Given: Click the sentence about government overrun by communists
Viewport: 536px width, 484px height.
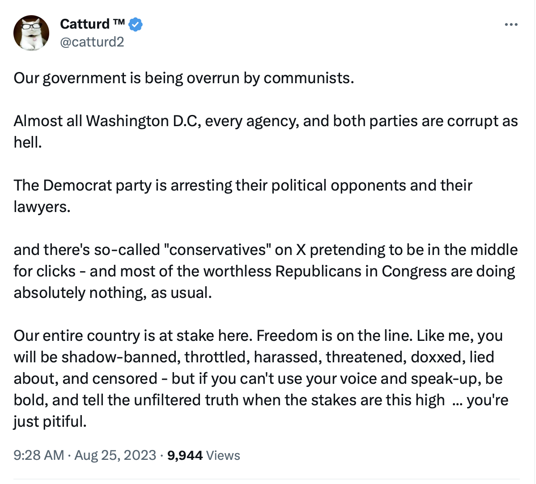Looking at the screenshot, I should [x=184, y=78].
